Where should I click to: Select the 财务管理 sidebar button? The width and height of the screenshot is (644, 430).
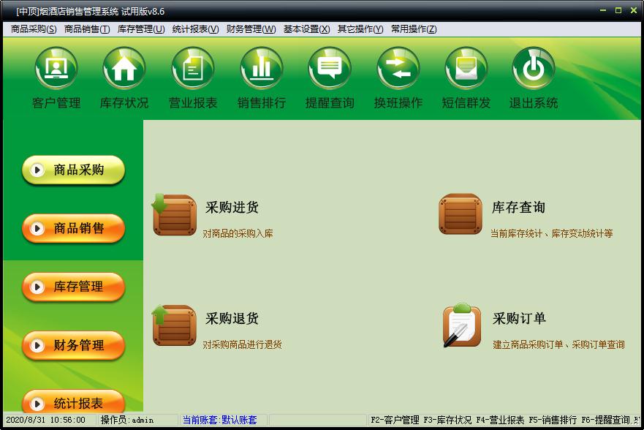pos(73,345)
